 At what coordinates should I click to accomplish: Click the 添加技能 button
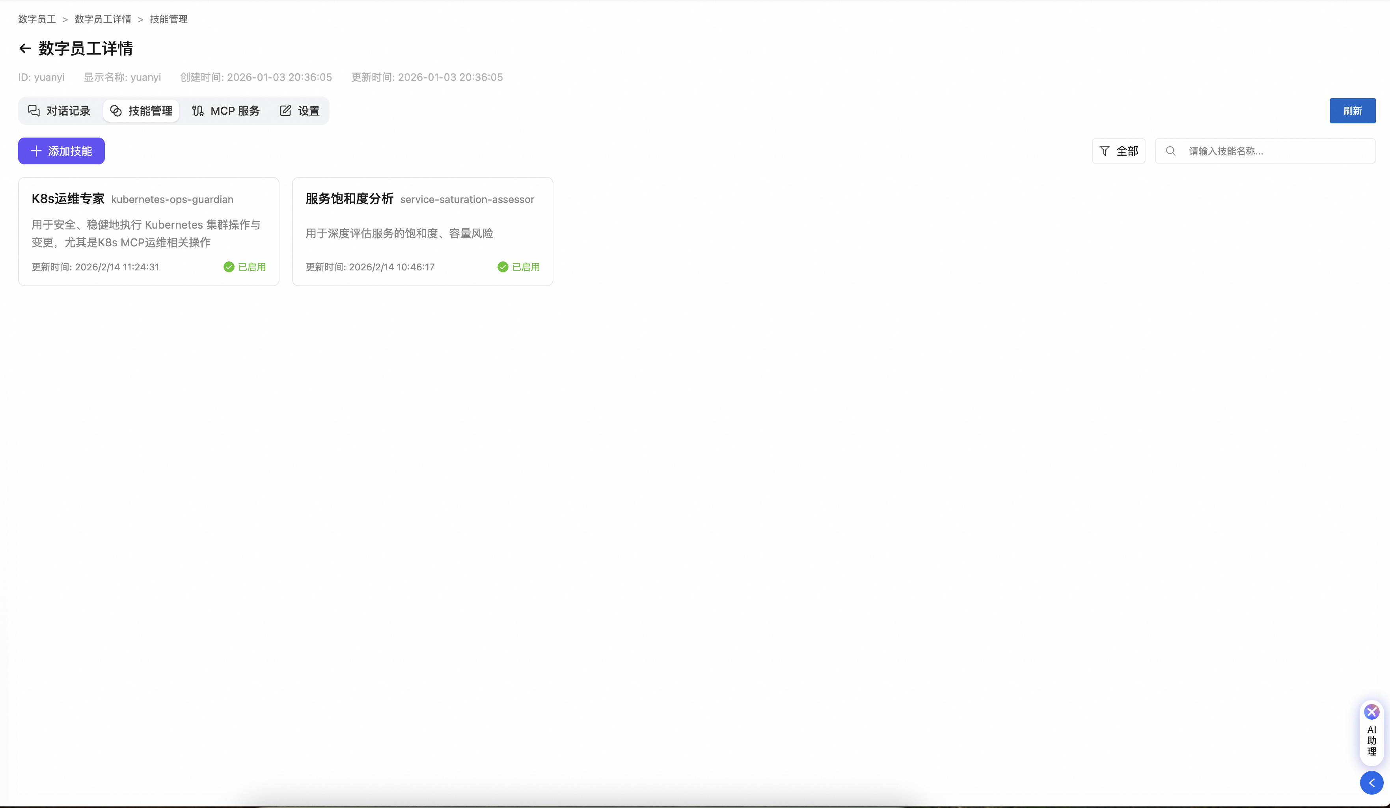tap(61, 151)
